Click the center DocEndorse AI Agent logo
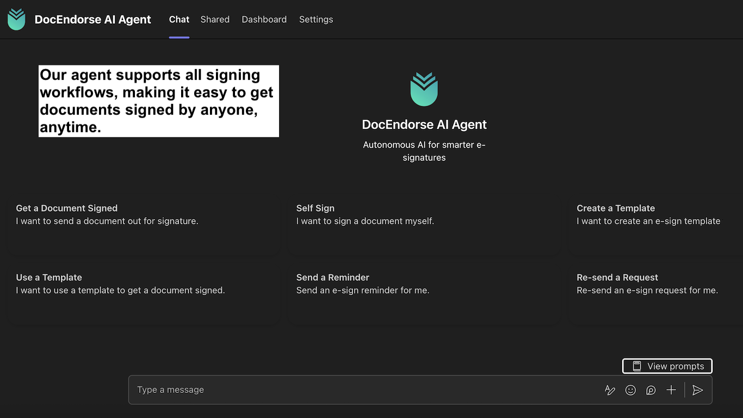 pyautogui.click(x=424, y=88)
